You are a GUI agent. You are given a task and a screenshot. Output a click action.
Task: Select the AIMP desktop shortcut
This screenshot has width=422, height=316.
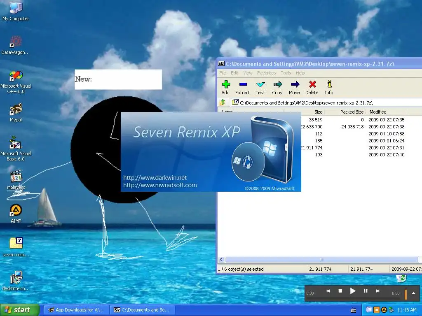coord(16,214)
